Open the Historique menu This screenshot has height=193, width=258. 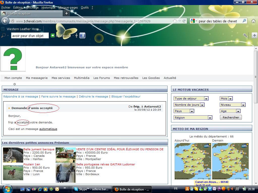click(x=48, y=8)
